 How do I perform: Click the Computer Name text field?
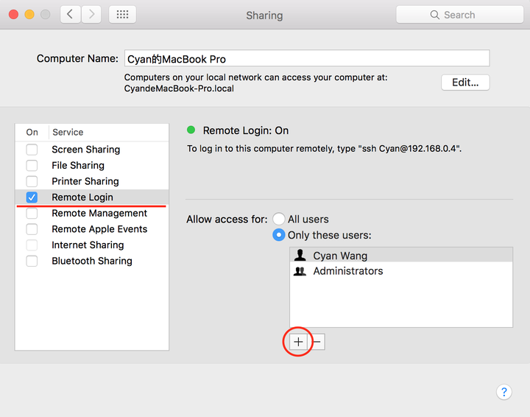pyautogui.click(x=307, y=58)
